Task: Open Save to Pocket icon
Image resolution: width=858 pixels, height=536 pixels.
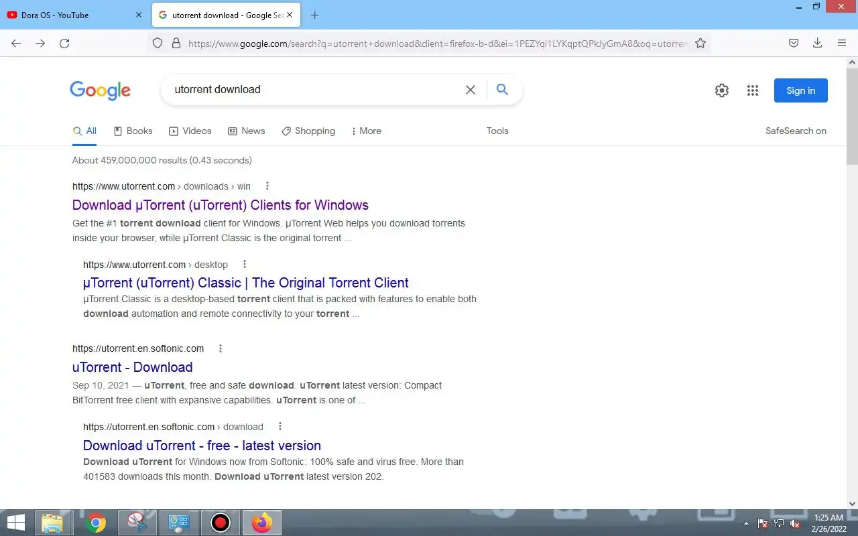Action: point(794,43)
